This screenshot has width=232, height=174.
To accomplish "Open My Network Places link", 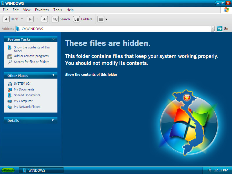I will point(27,107).
